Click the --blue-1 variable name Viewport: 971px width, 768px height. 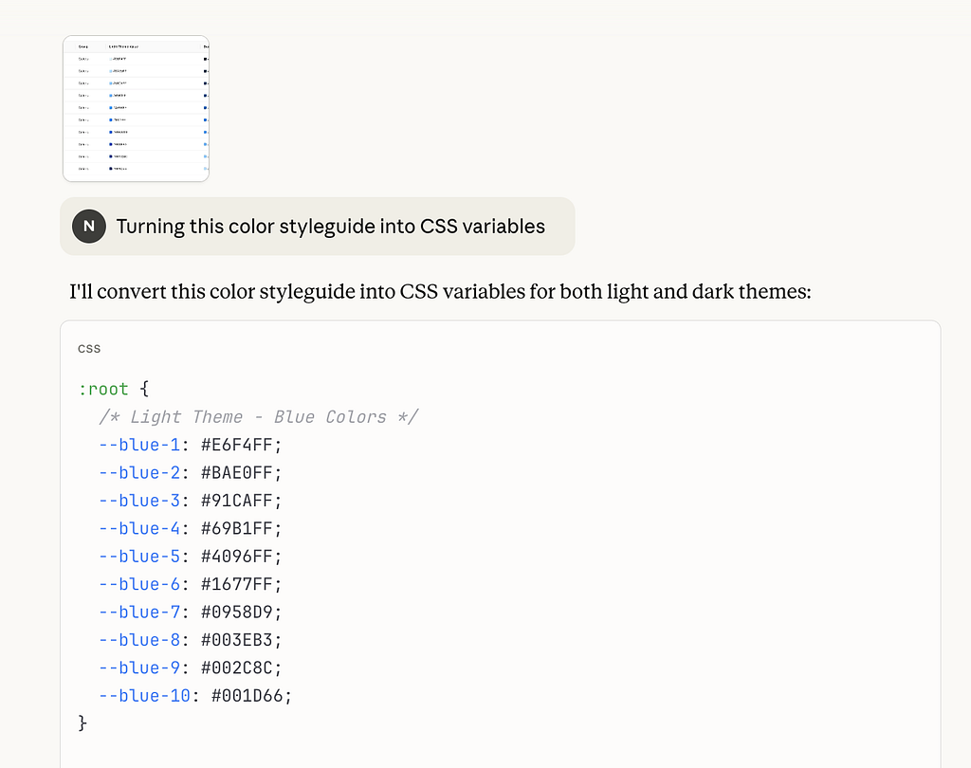tap(139, 445)
